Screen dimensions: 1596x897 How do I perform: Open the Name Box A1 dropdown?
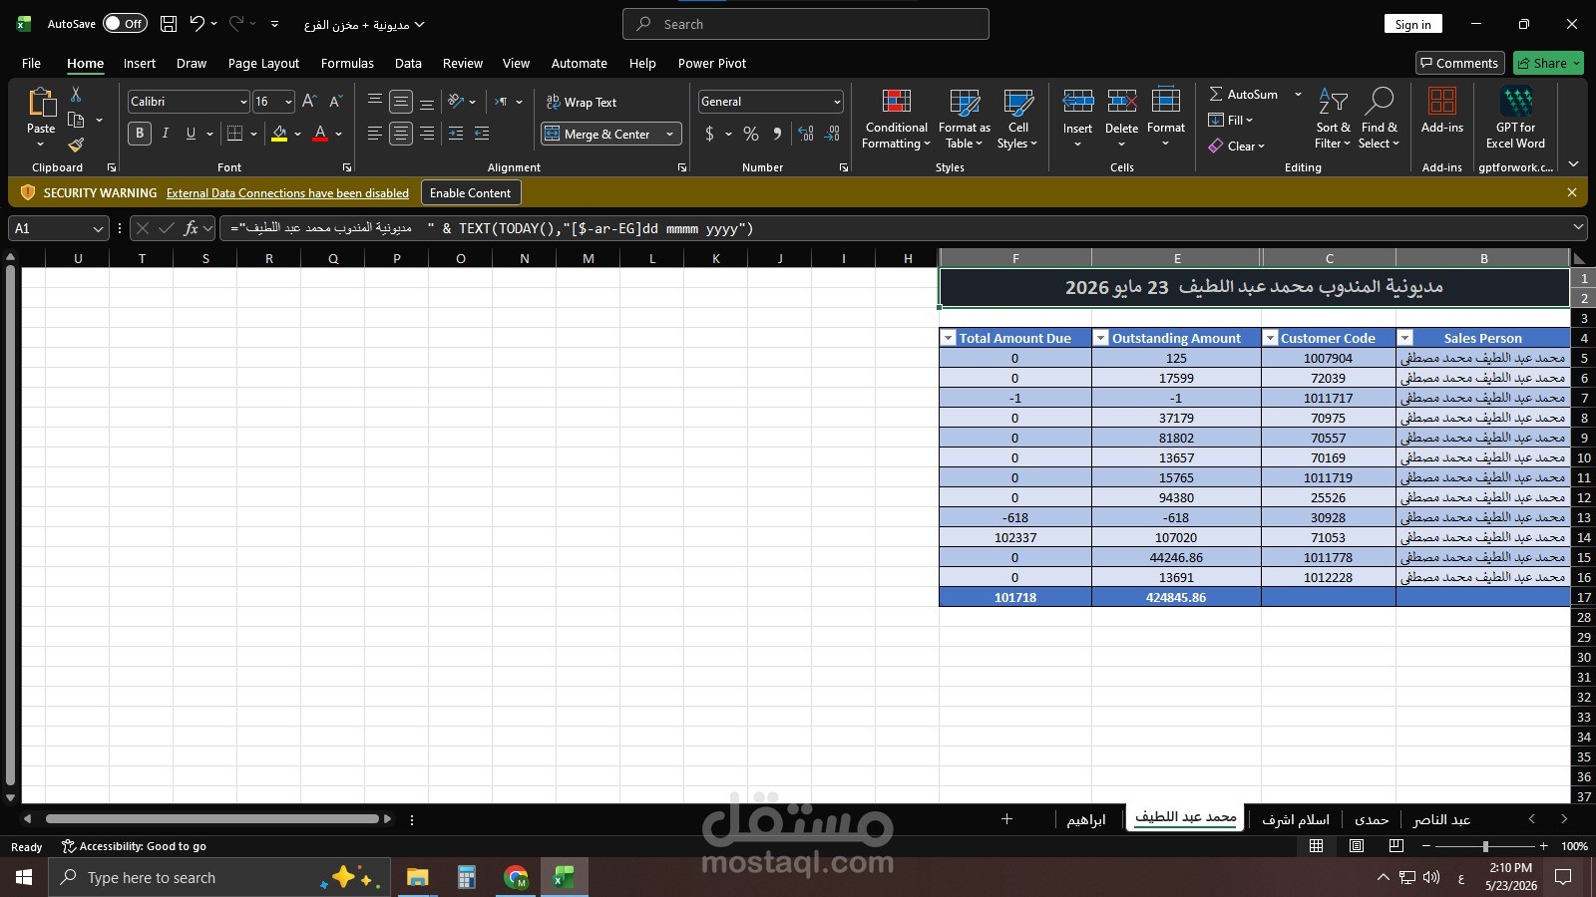coord(98,228)
